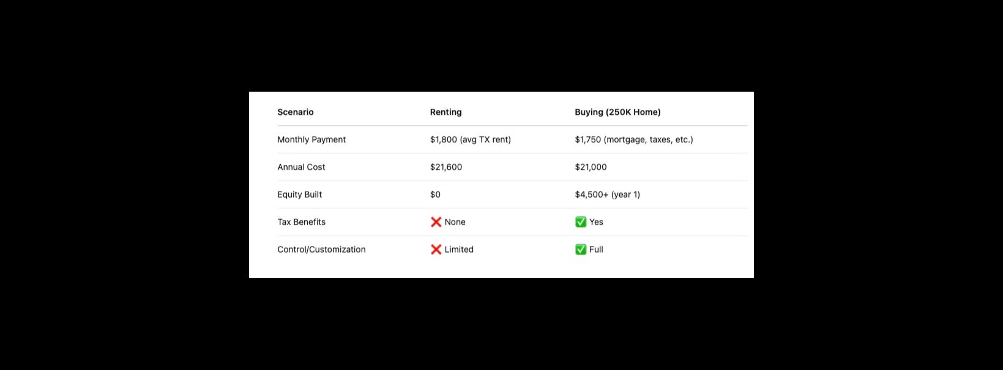
Task: Click the $21,600 annual renting cost
Action: tap(446, 167)
